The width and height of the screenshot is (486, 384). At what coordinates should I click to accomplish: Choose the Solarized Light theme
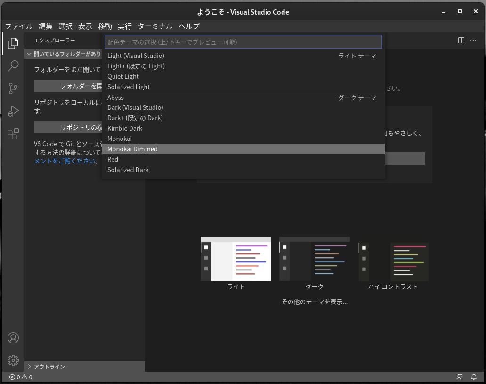pos(243,87)
